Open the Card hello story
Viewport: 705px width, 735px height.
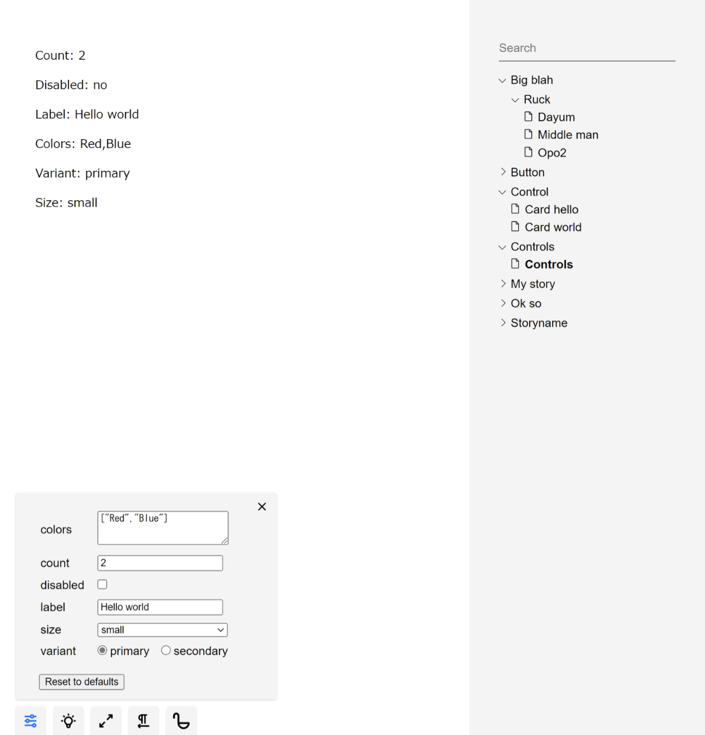[x=545, y=209]
